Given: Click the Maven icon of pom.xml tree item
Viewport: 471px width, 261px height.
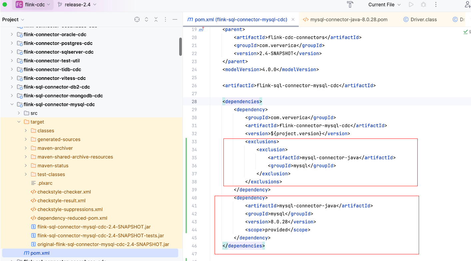Looking at the screenshot, I should click(x=26, y=253).
